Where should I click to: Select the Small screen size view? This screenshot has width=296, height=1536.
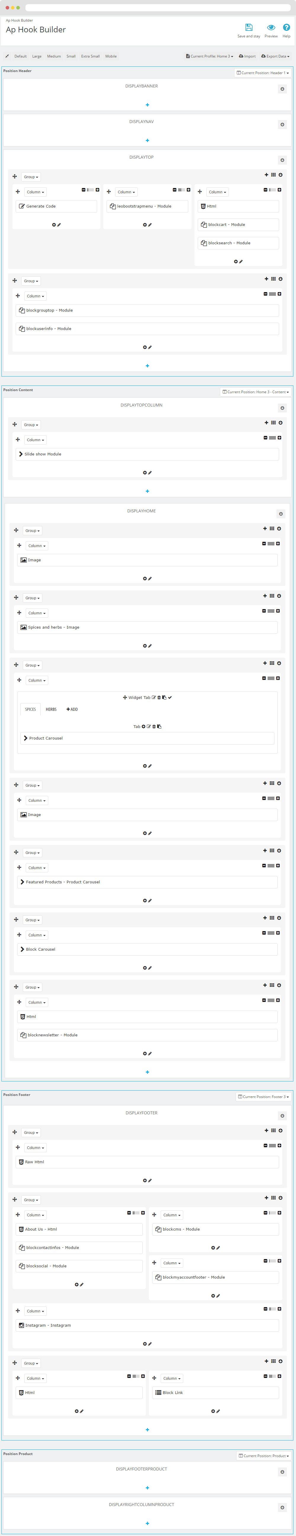pos(71,56)
